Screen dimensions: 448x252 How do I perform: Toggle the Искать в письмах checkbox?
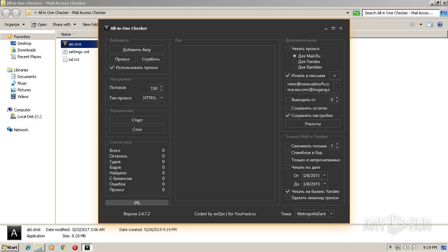(x=288, y=76)
